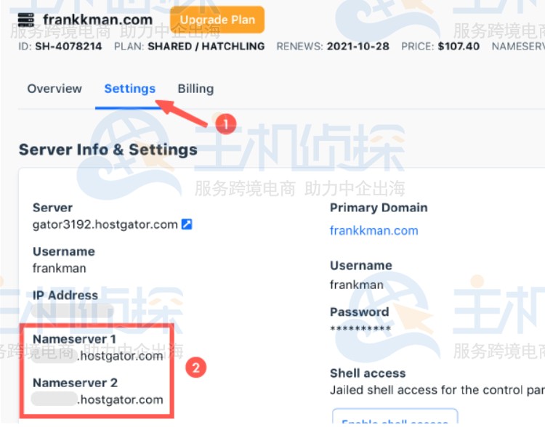The image size is (545, 427).
Task: Click the frankman username under Server
Action: [x=59, y=268]
